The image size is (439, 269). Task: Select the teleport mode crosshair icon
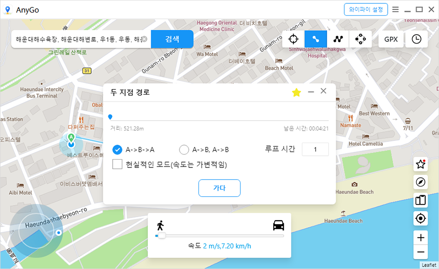[293, 39]
